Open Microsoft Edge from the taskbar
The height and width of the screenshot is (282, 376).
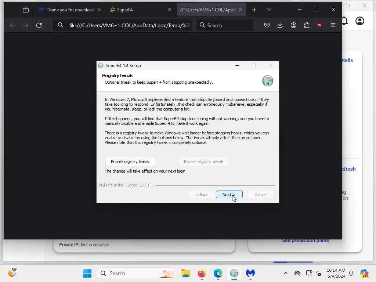(218, 273)
